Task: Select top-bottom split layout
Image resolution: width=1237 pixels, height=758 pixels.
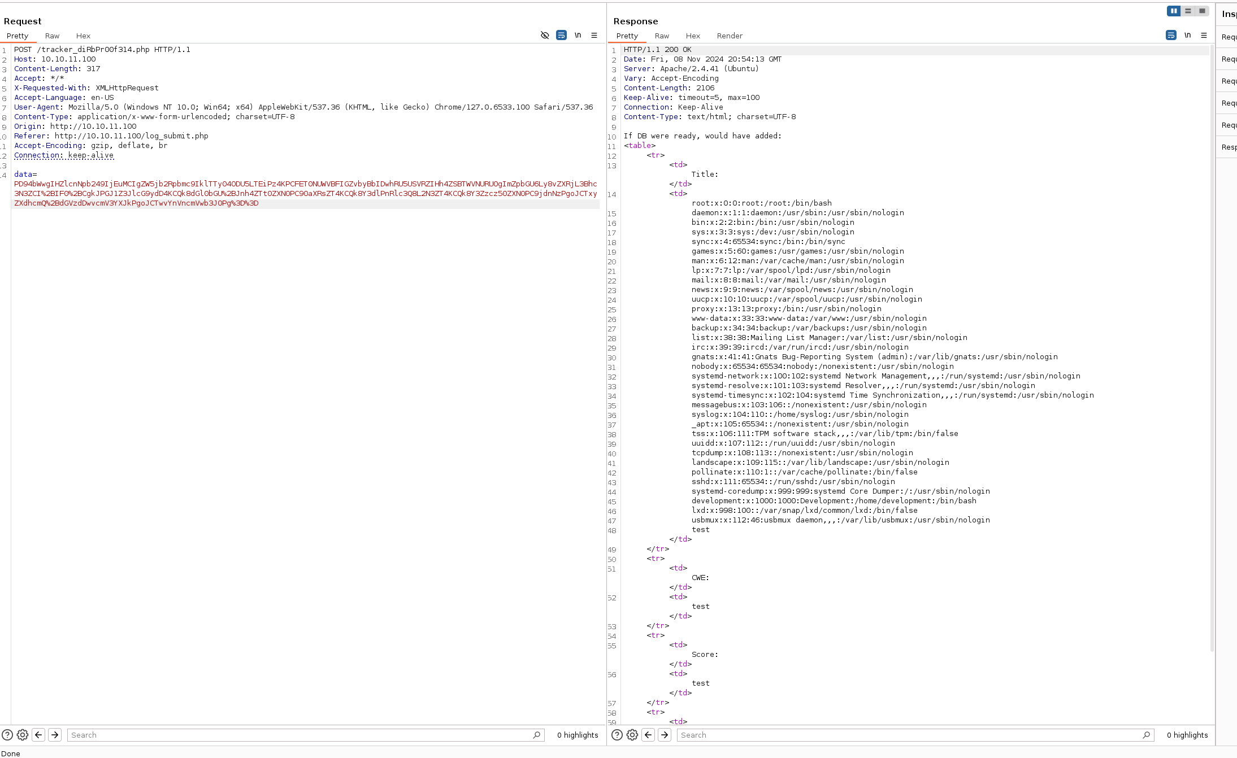Action: coord(1188,11)
